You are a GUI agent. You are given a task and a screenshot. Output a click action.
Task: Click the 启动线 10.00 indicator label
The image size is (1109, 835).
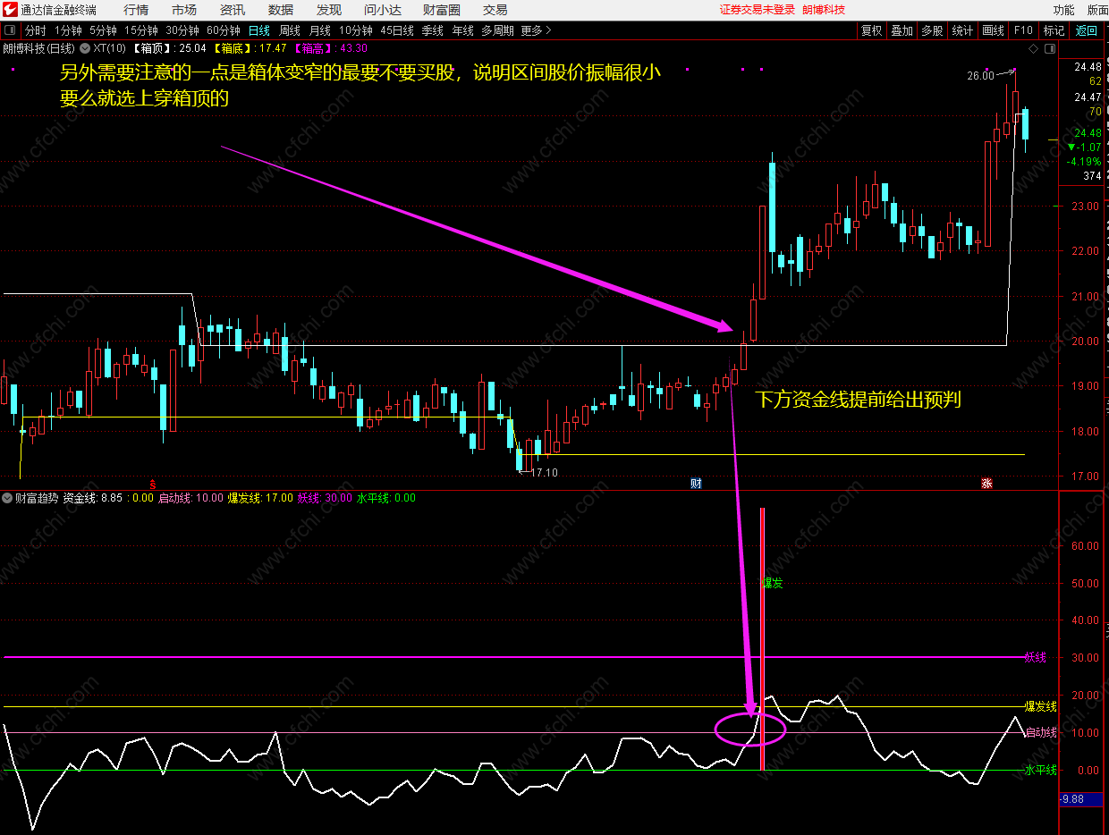click(x=190, y=498)
